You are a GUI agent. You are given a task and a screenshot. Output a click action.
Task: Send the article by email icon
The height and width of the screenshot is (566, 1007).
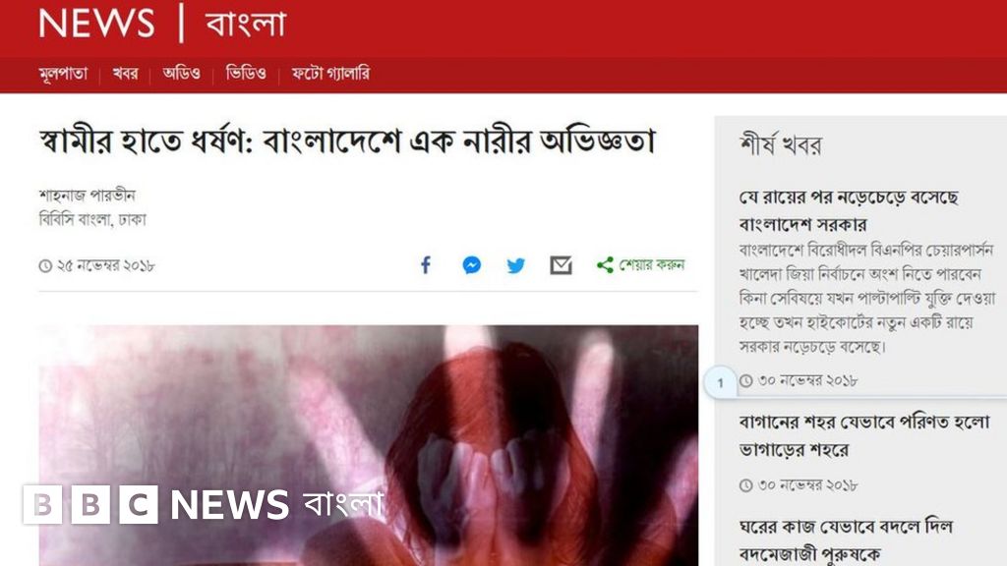coord(561,265)
